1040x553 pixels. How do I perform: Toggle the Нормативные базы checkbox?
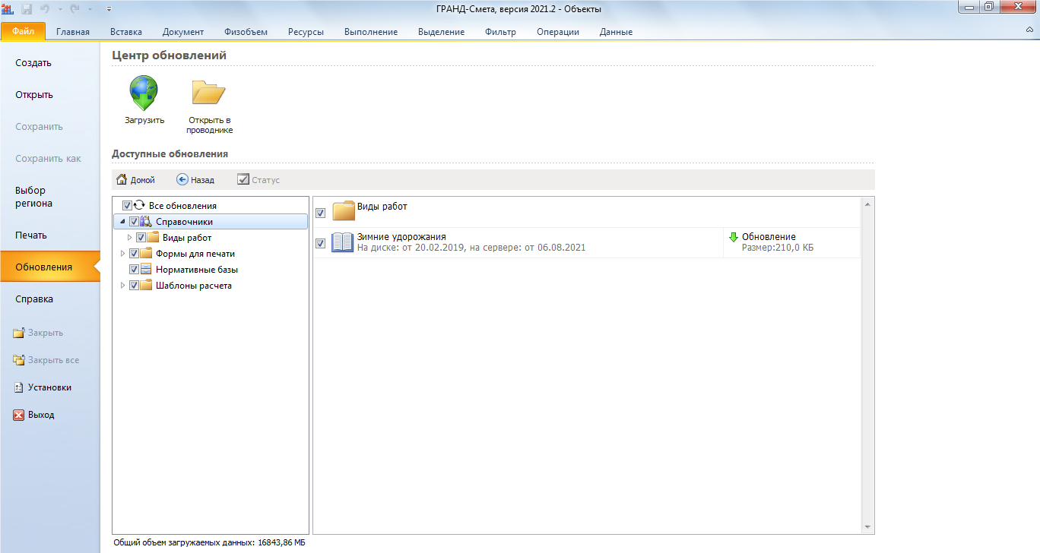coord(134,270)
